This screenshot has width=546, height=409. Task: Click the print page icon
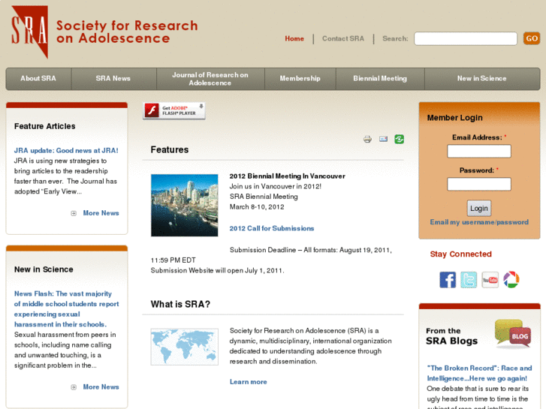pos(367,140)
